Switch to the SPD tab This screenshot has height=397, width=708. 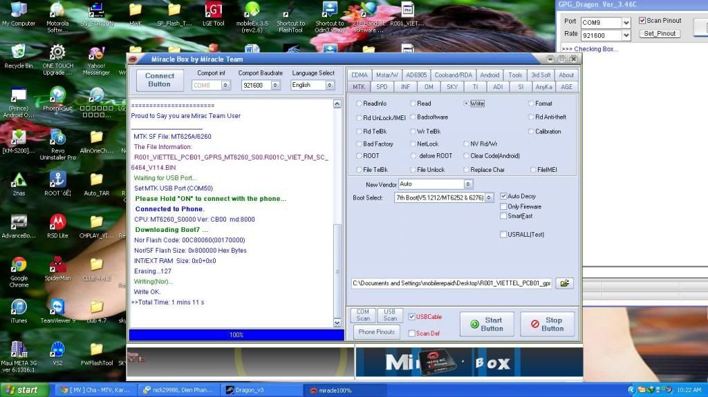(382, 86)
